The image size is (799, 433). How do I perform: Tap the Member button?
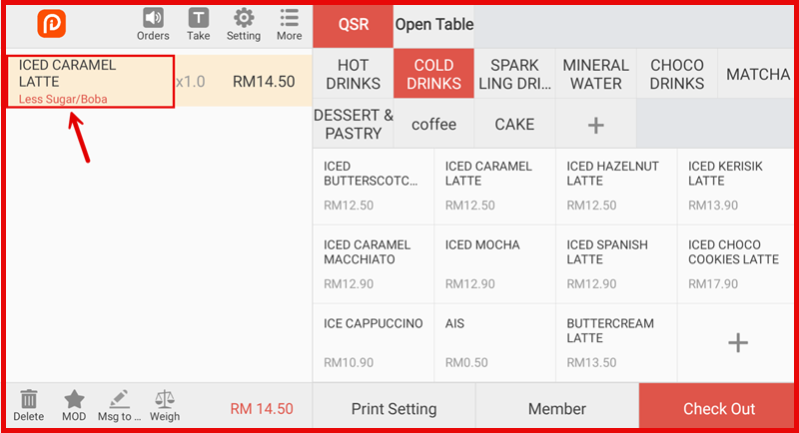tap(556, 409)
